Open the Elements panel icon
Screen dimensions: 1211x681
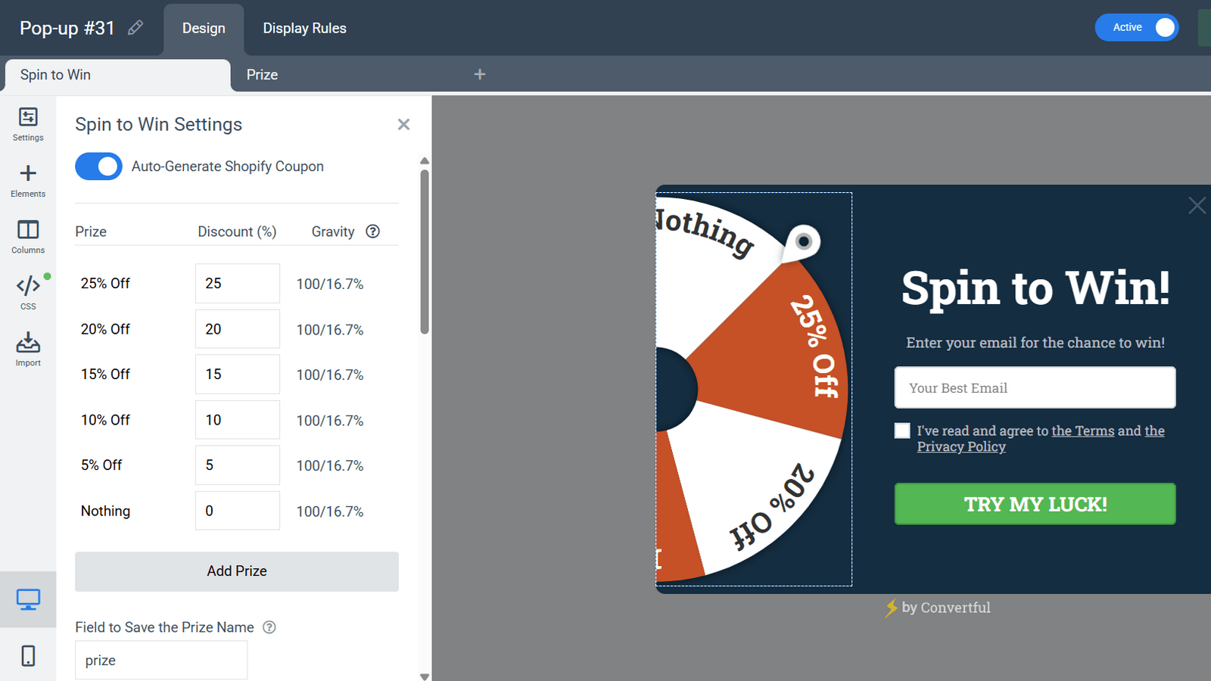28,181
